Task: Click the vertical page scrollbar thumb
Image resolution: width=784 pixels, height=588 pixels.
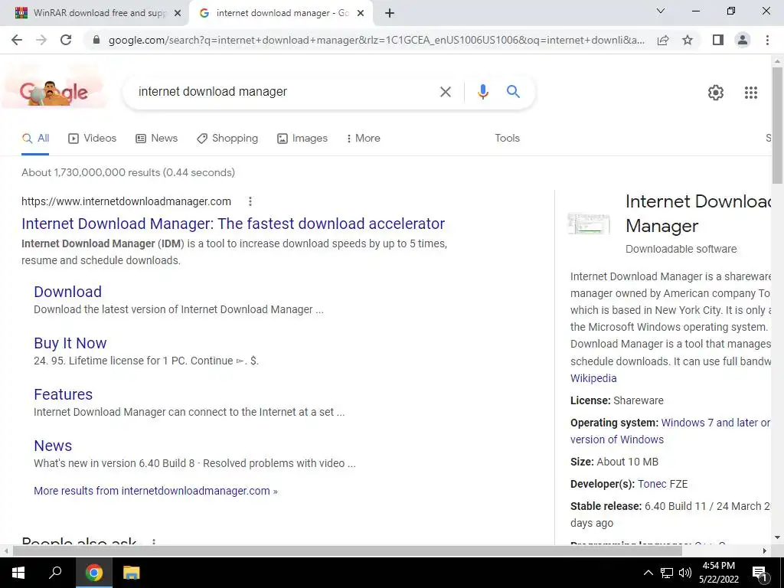Action: click(777, 125)
